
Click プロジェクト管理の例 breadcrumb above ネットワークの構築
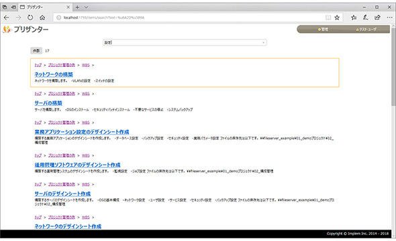click(62, 65)
